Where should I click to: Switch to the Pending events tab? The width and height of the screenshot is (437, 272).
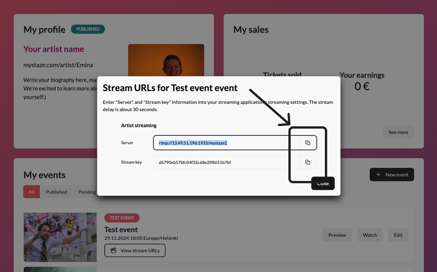pos(87,192)
